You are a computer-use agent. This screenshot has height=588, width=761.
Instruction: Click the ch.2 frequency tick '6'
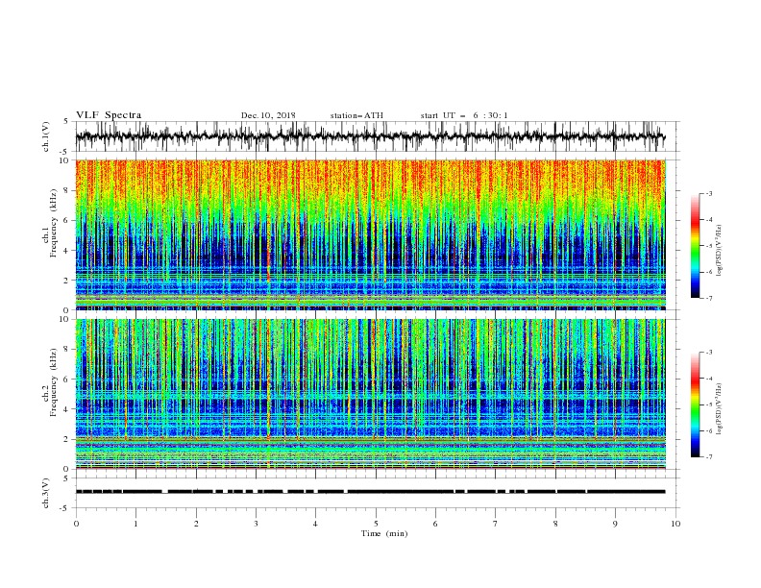click(67, 380)
